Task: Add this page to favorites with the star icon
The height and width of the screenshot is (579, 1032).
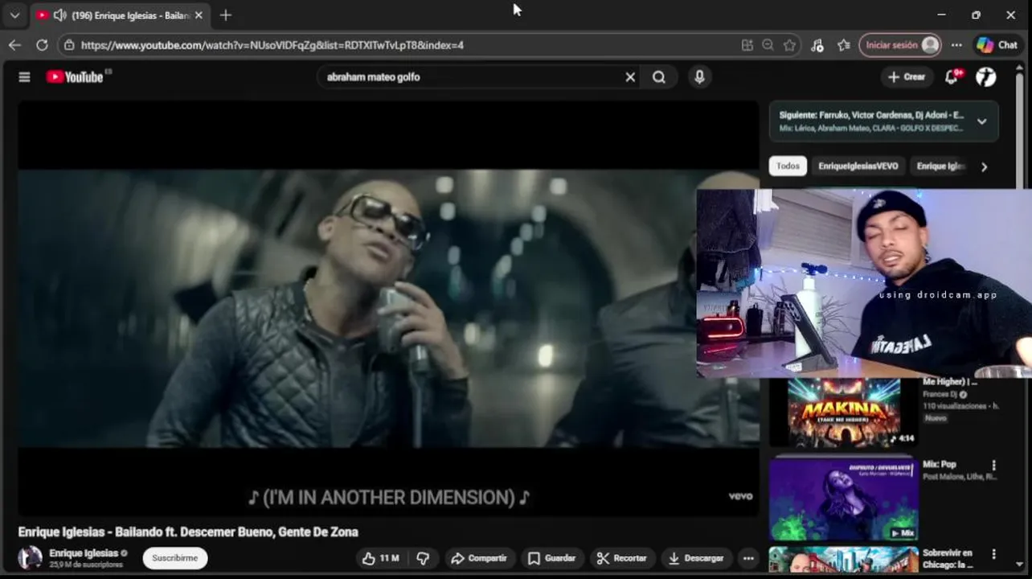Action: 790,45
